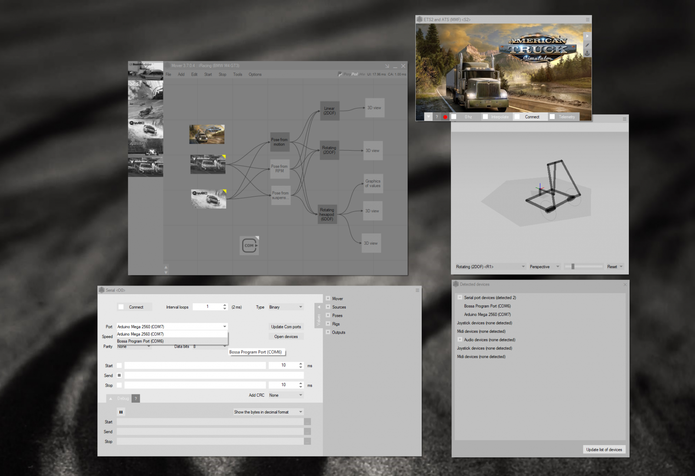Viewport: 695px width, 476px height.
Task: Click the PayPal.Me logo in Mover window
Action: point(352,74)
